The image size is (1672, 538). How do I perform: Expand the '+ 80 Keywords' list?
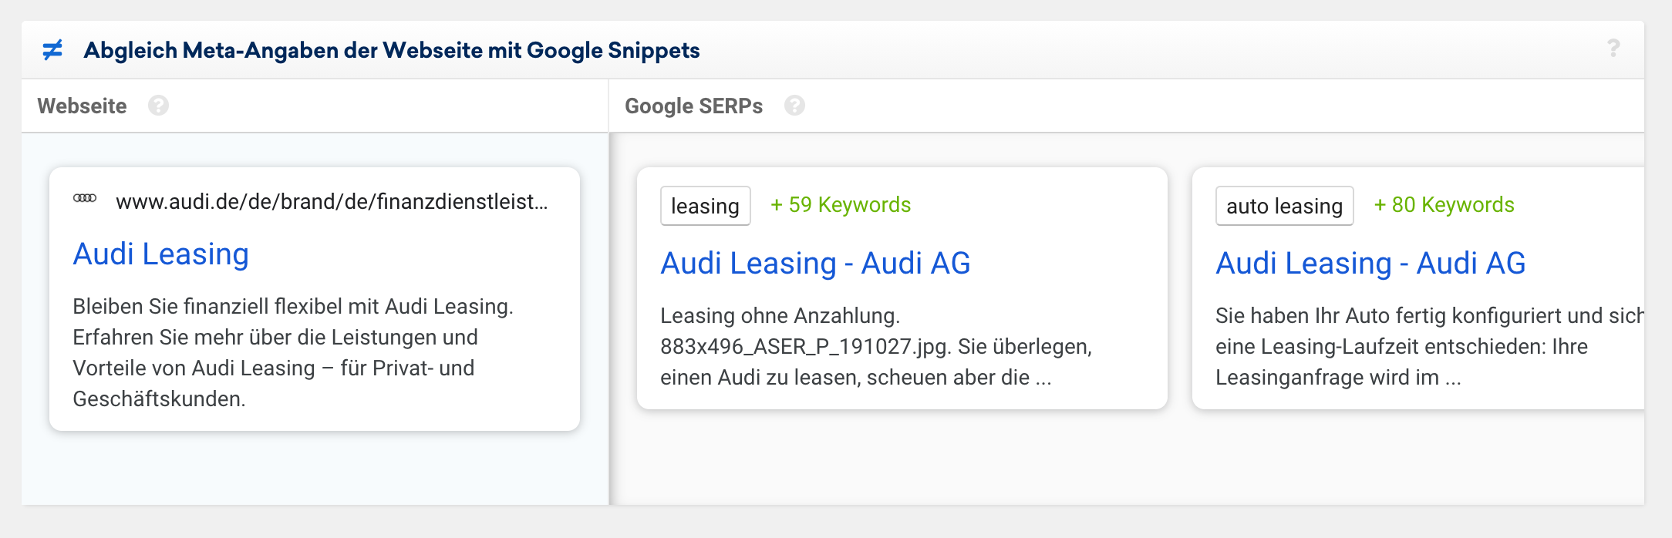pos(1444,205)
